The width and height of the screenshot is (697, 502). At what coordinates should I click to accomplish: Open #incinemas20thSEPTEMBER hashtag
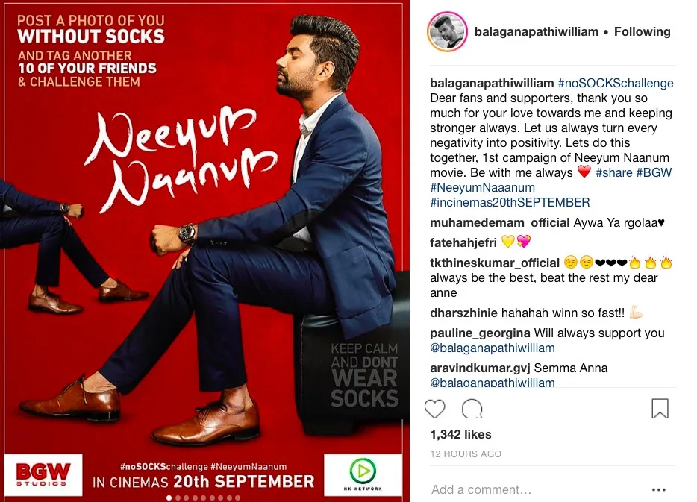tap(510, 203)
